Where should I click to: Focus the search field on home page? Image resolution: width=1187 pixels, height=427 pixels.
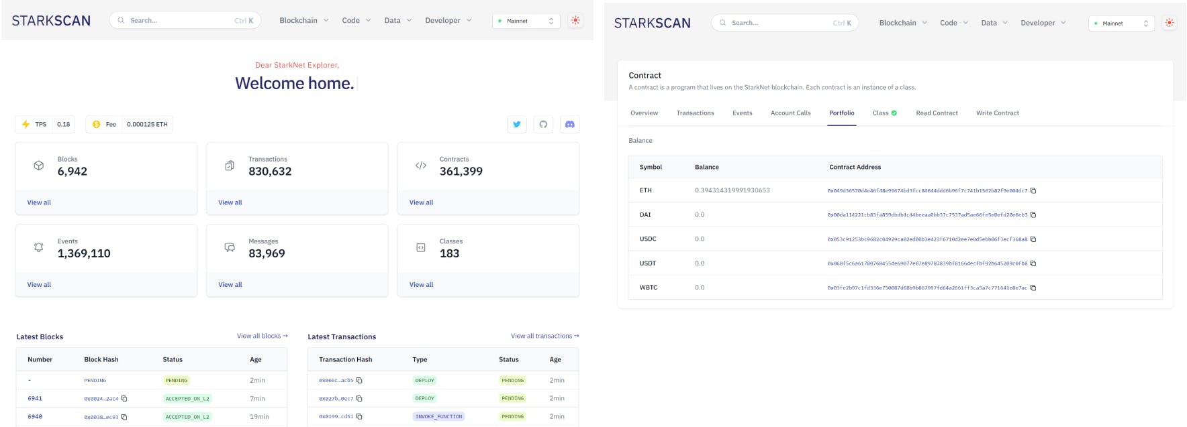[185, 21]
